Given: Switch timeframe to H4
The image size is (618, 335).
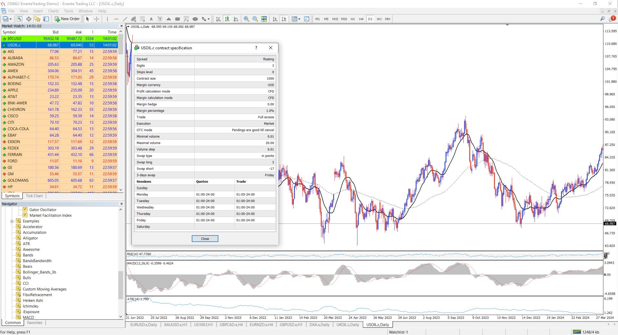Looking at the screenshot, I should click(361, 19).
